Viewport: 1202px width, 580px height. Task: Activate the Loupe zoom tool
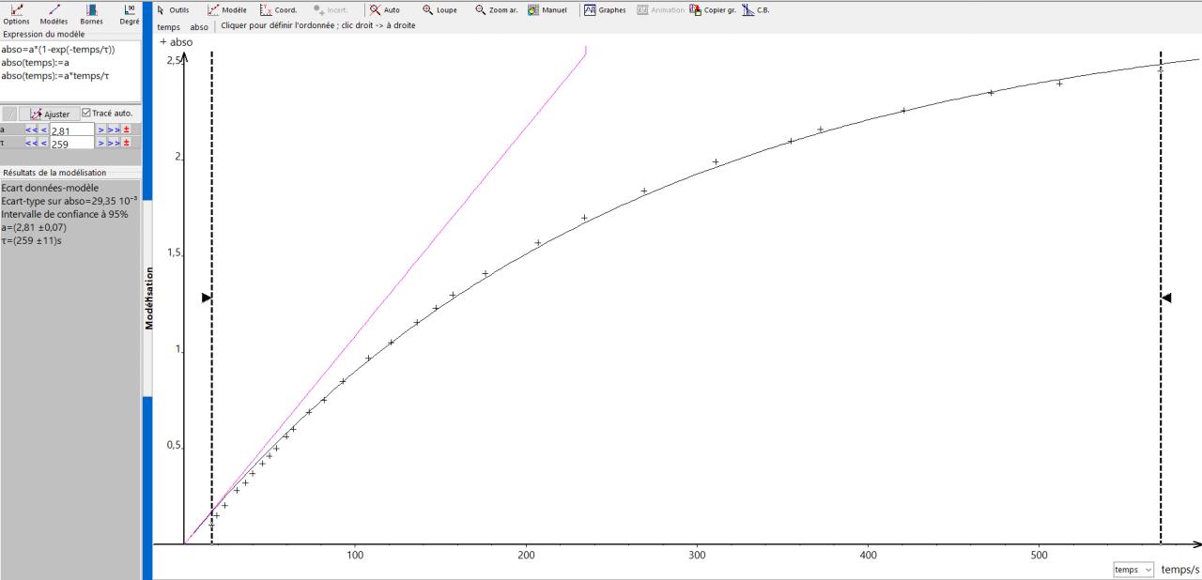439,10
